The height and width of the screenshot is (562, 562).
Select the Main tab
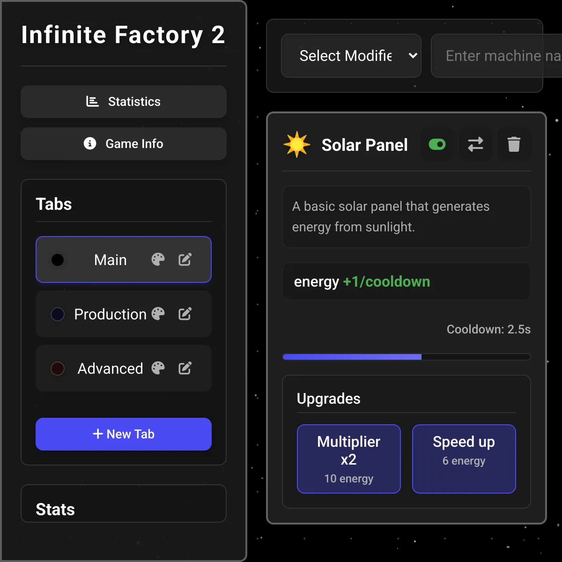point(110,260)
